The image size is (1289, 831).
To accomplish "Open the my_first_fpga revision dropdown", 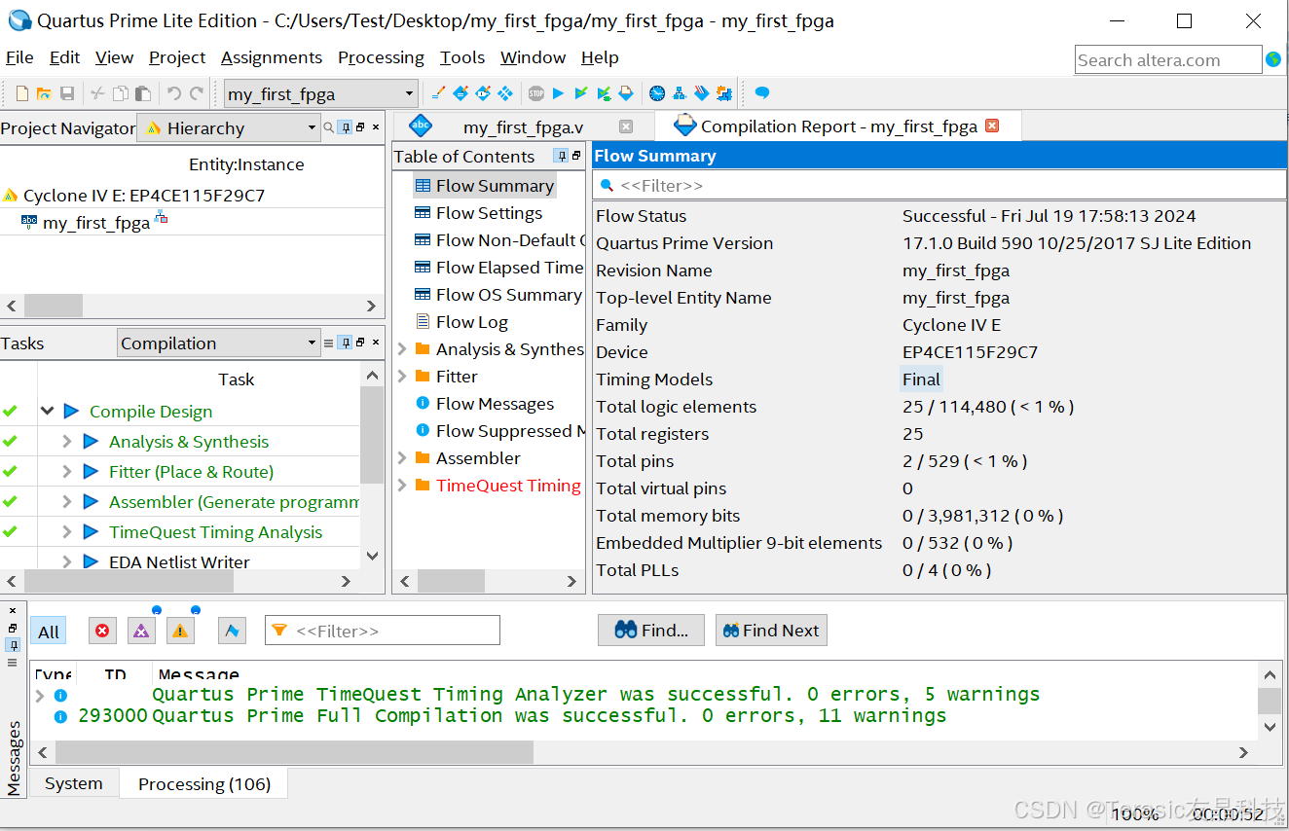I will (321, 94).
